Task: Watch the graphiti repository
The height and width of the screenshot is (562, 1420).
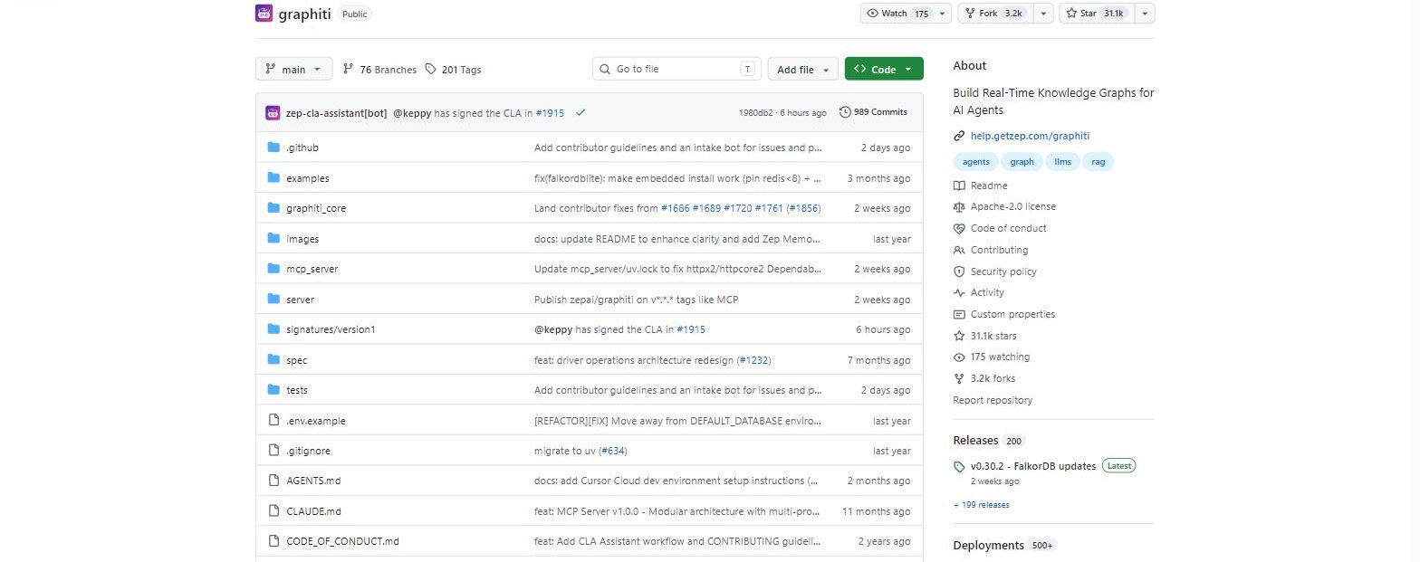Action: [x=897, y=14]
